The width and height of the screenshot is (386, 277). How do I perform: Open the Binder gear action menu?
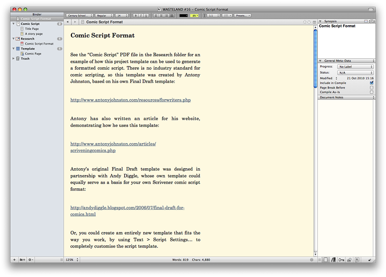(31, 260)
